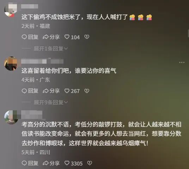Viewport: 189px width, 169px height.
Task: Open the three-dot more options menu
Action: [182, 62]
